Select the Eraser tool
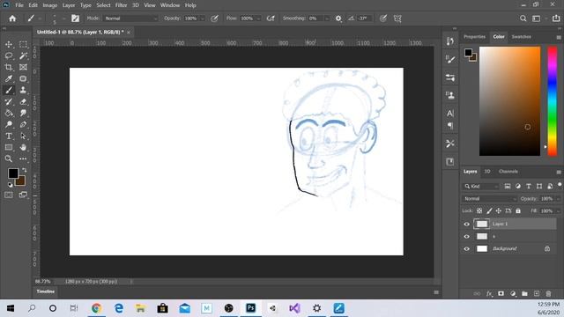The height and width of the screenshot is (317, 564). [23, 102]
